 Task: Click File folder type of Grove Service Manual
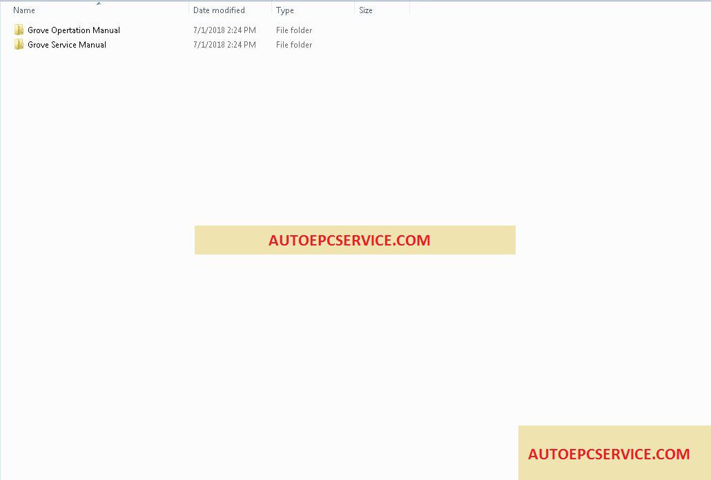click(x=294, y=45)
